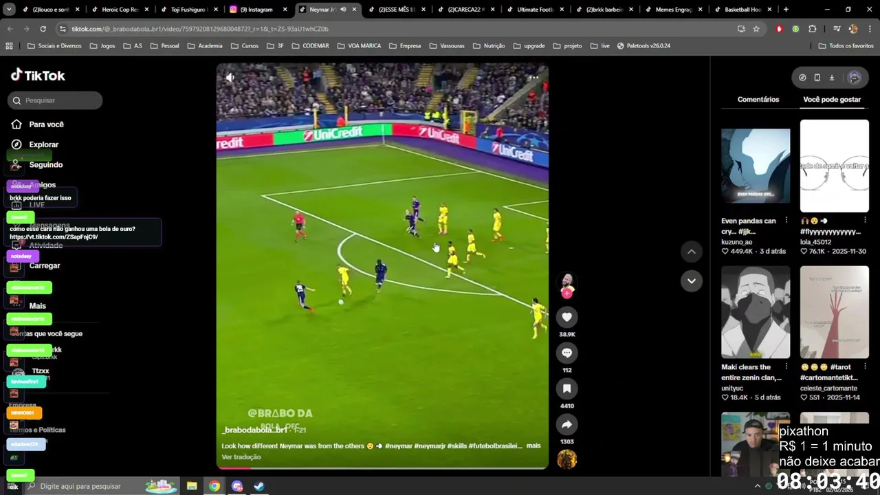The height and width of the screenshot is (495, 880).
Task: Open options for the 'Even pandas can cry' video
Action: pyautogui.click(x=786, y=221)
